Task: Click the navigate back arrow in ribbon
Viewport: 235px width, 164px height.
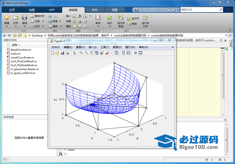Action: coord(50,16)
